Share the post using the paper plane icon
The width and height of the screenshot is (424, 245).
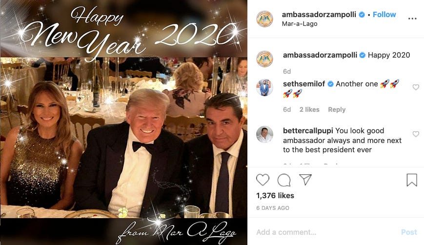tap(305, 180)
